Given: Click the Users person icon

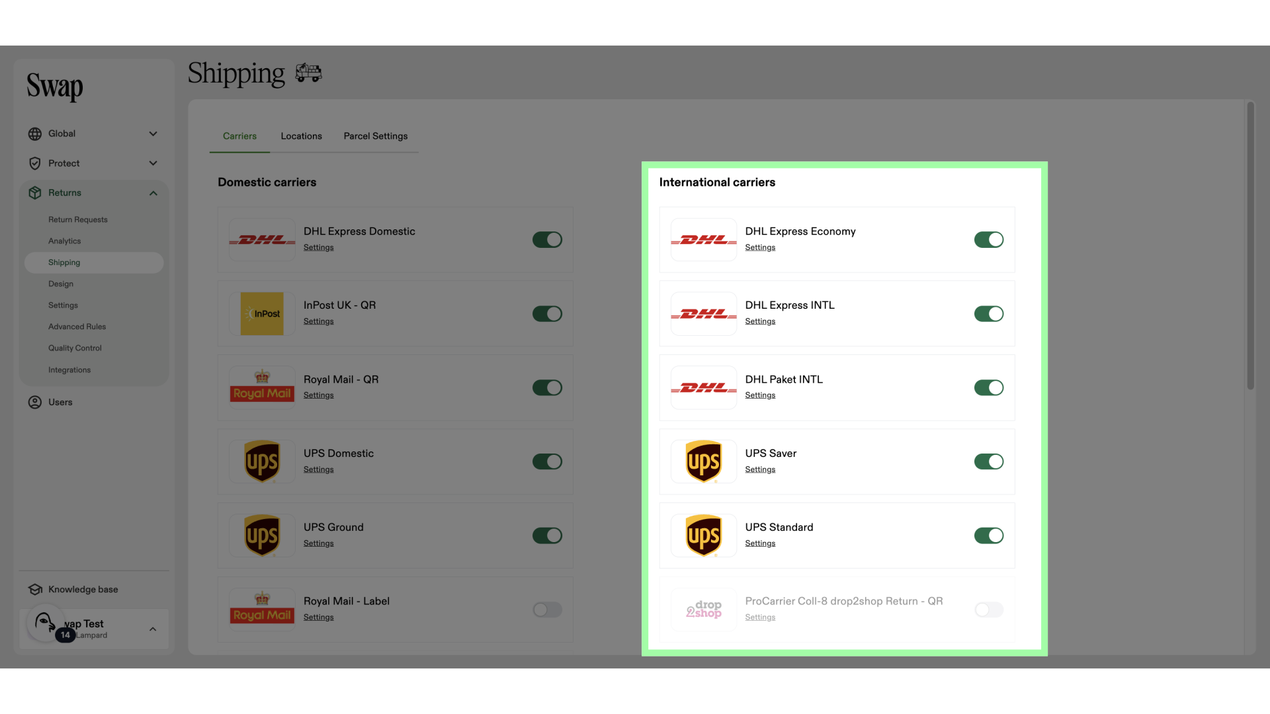Looking at the screenshot, I should (35, 402).
